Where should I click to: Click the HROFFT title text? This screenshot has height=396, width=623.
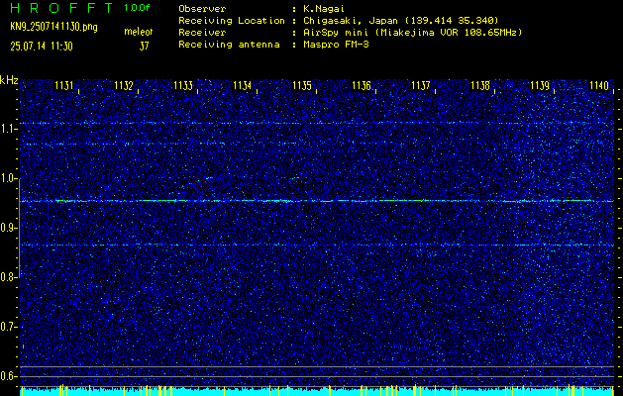(61, 8)
